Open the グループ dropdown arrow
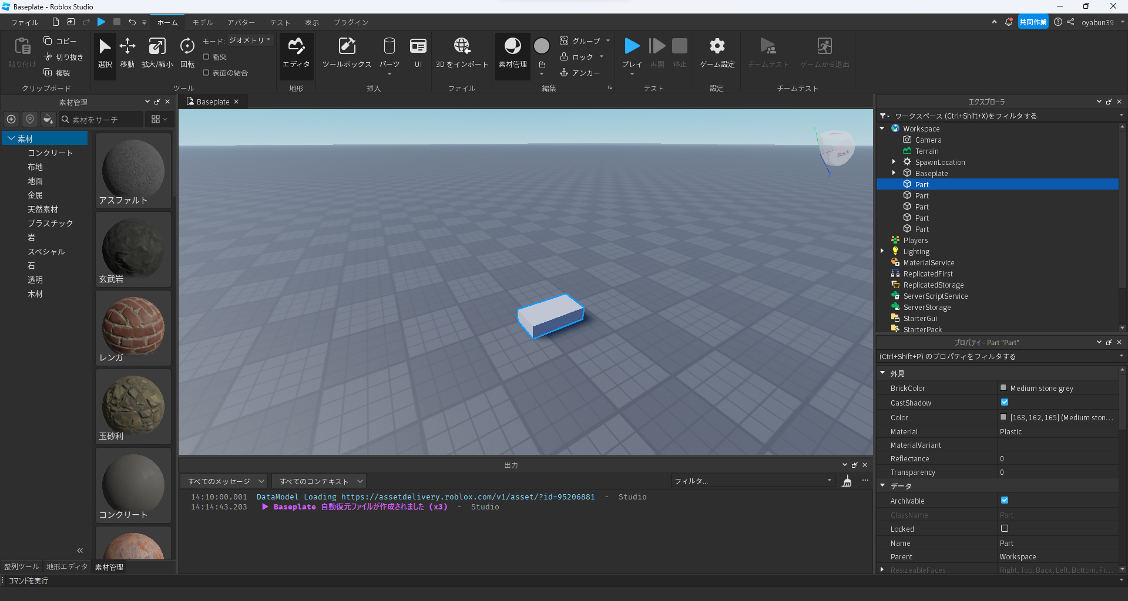Screen dimensions: 1128x601 point(608,41)
